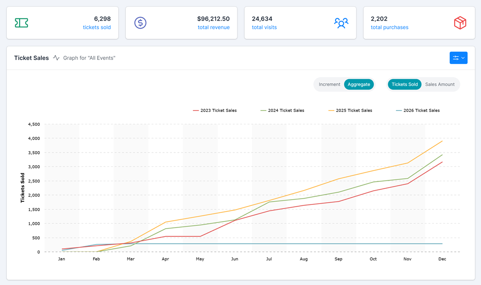This screenshot has height=285, width=481.
Task: Select the dollar coin icon on total revenue card
Action: [140, 22]
